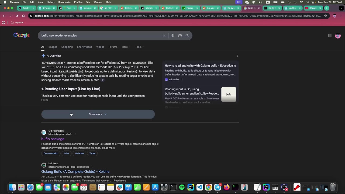Switch to the Go Wiki browser tab
345x194 pixels.
231,8
